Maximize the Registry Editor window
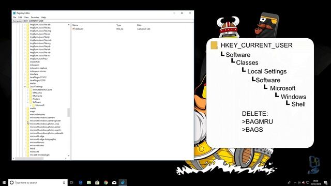 [182, 13]
